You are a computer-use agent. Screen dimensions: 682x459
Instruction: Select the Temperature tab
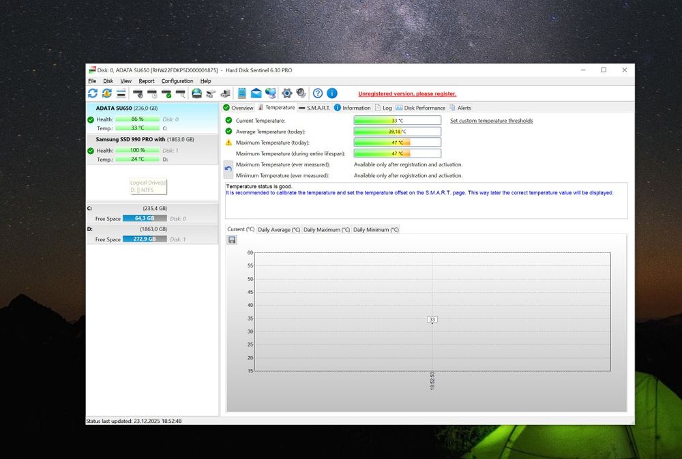click(x=277, y=108)
